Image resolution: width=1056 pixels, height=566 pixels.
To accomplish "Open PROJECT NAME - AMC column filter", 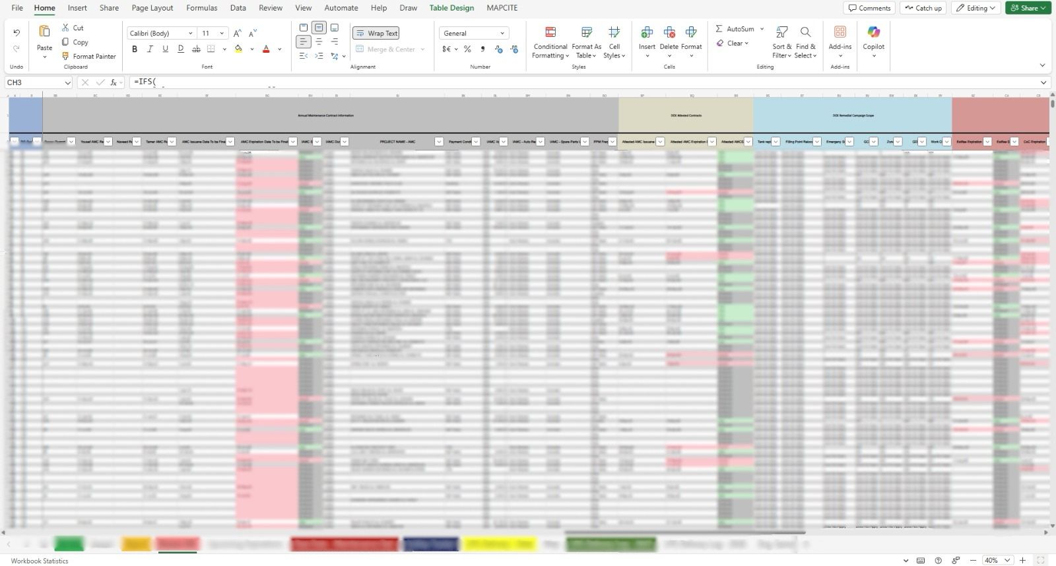I will coord(439,142).
